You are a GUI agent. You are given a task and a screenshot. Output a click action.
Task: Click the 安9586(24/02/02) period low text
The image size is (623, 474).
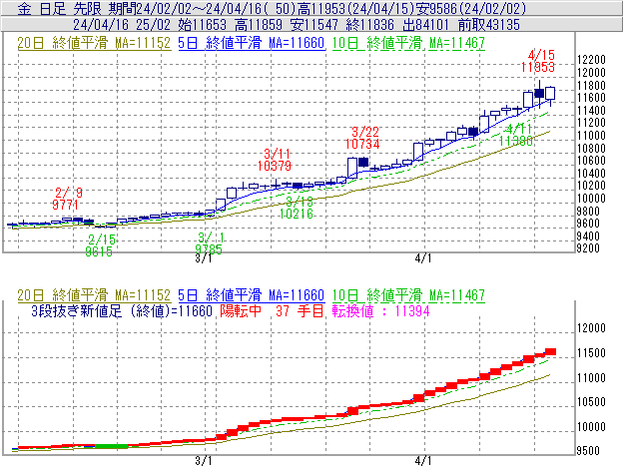(x=471, y=9)
